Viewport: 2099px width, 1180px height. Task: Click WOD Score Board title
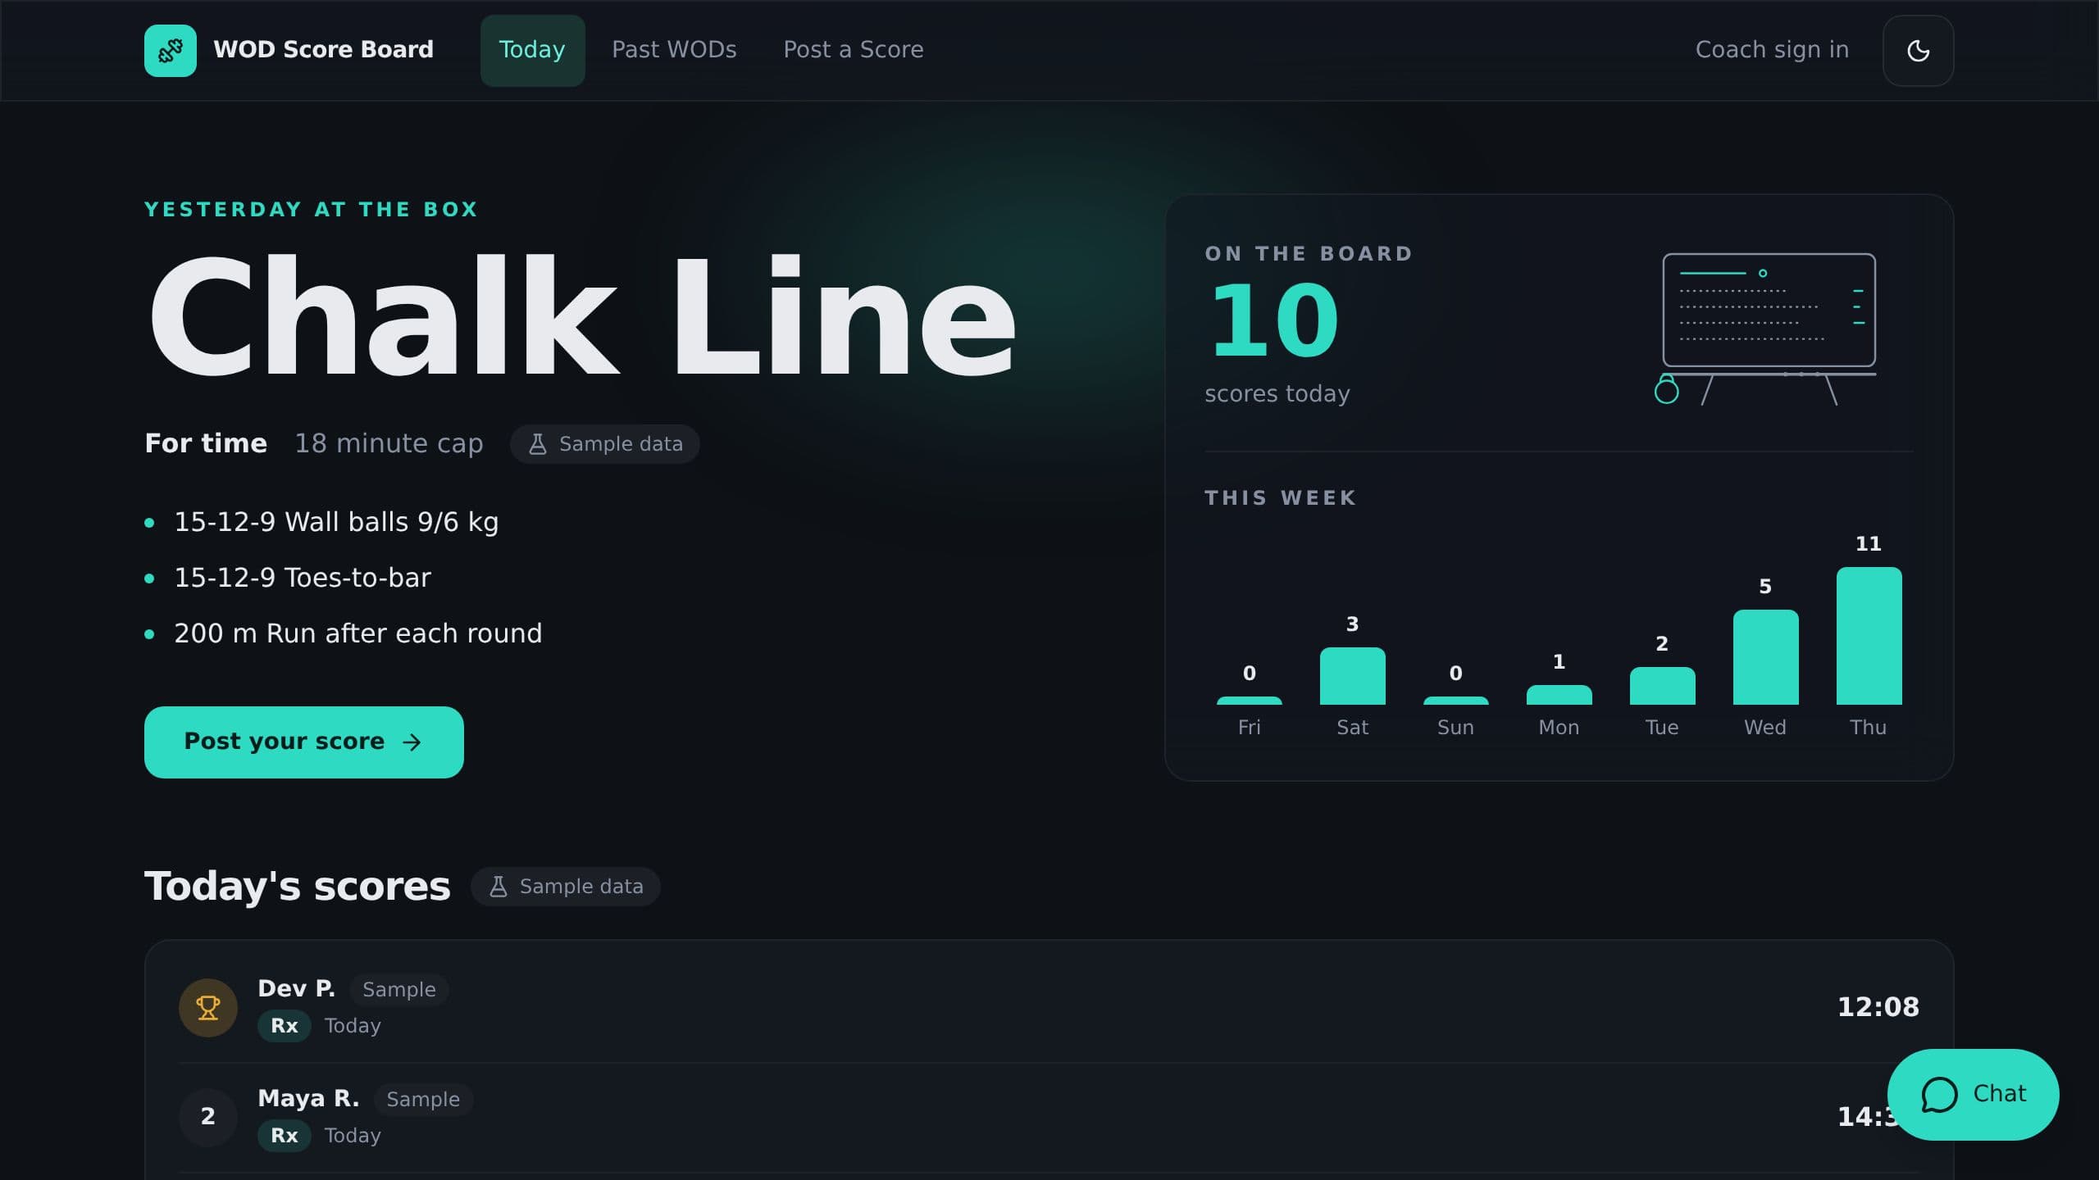pos(323,50)
